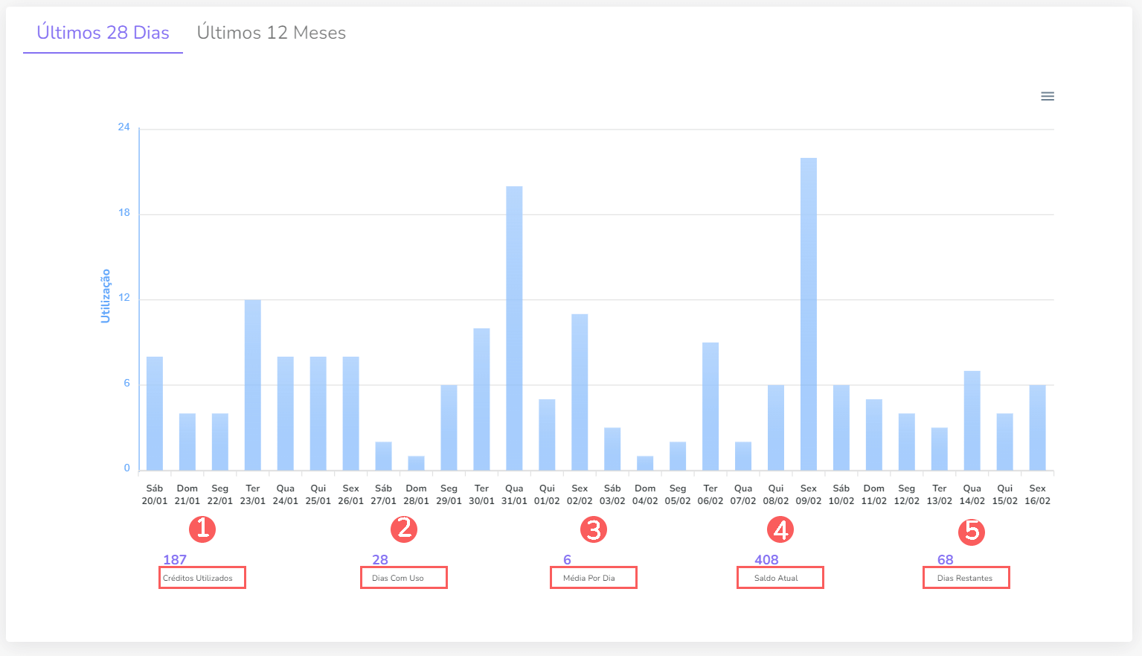Select the bar for Seg 22/01
The width and height of the screenshot is (1142, 656).
(220, 442)
